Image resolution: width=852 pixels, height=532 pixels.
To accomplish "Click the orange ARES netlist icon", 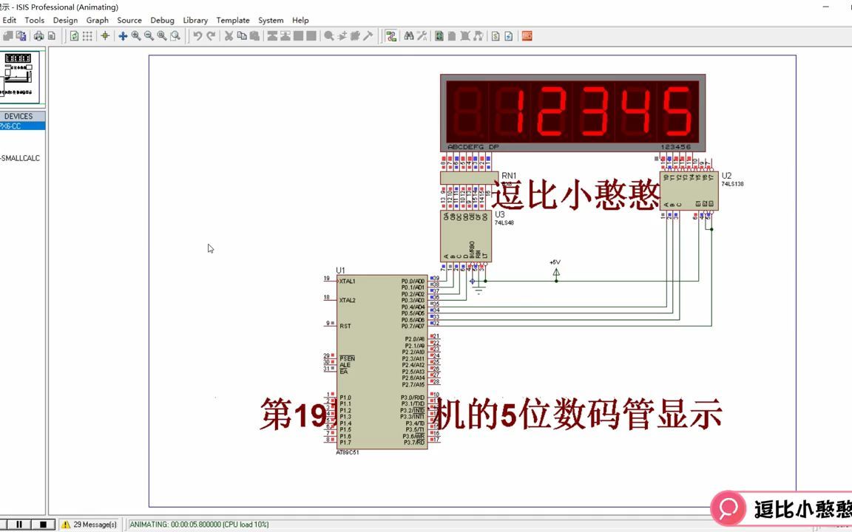I will (527, 35).
